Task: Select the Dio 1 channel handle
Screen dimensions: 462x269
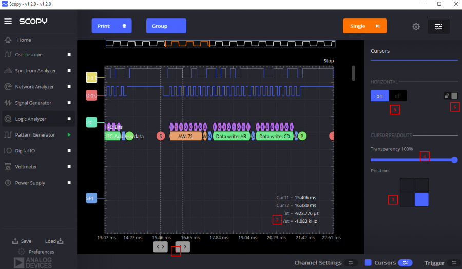Action: [x=91, y=78]
